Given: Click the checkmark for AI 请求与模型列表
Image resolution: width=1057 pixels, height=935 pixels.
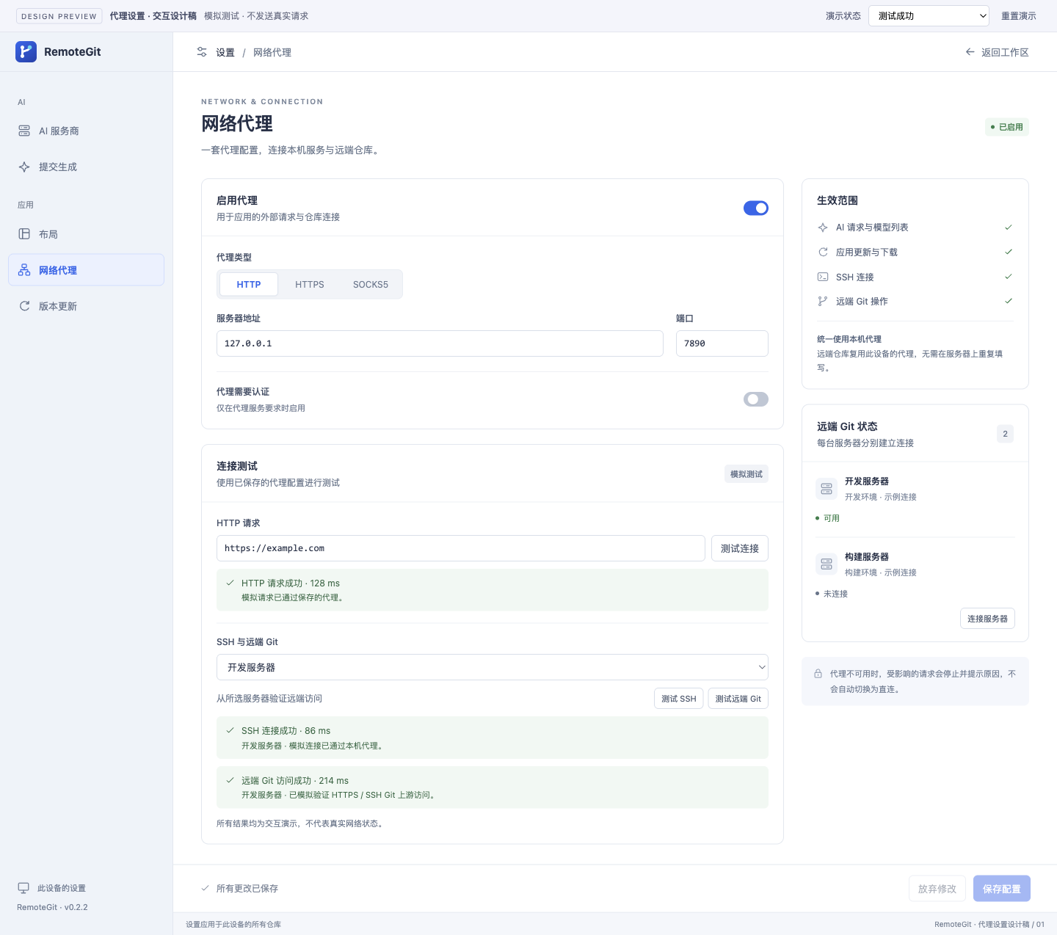Looking at the screenshot, I should pos(1009,228).
